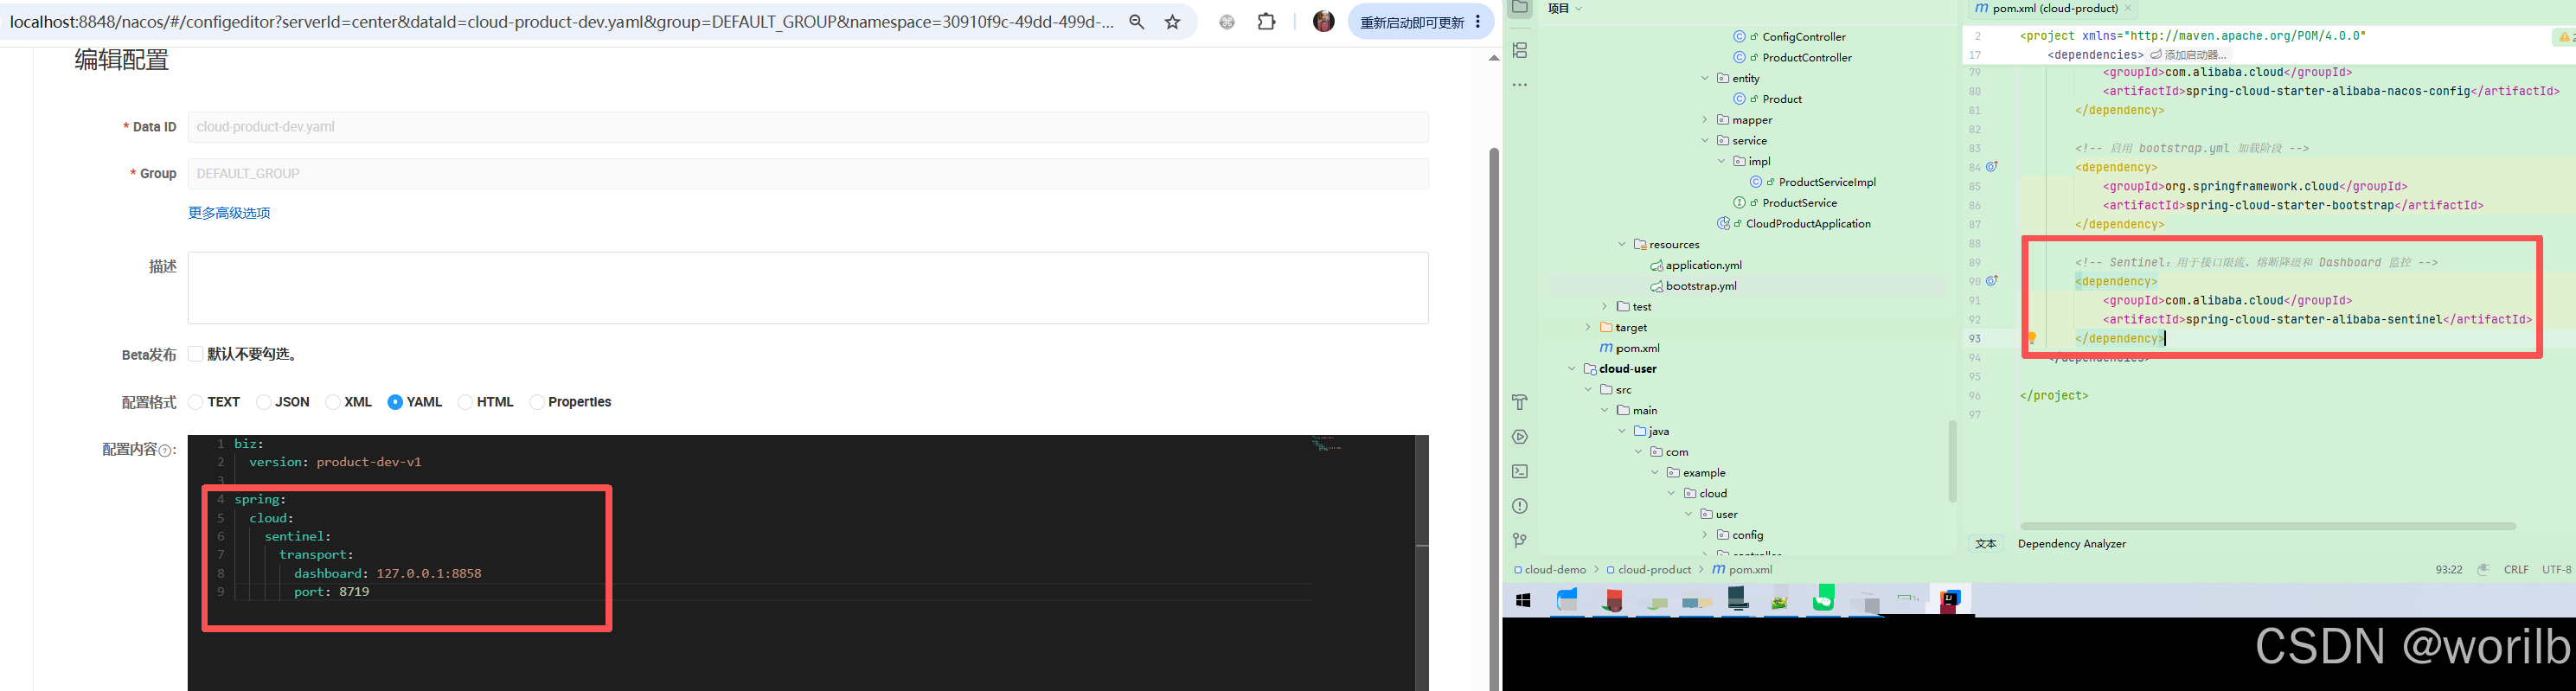Select the TEXT format radio button

[196, 402]
